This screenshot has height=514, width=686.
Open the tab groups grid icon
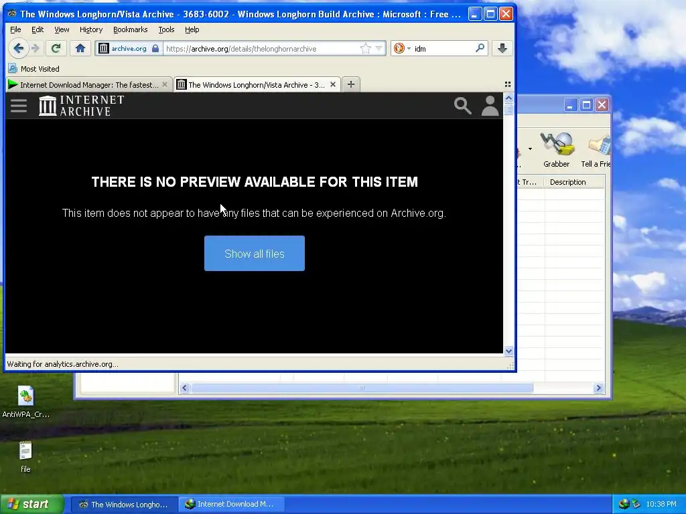(x=508, y=84)
